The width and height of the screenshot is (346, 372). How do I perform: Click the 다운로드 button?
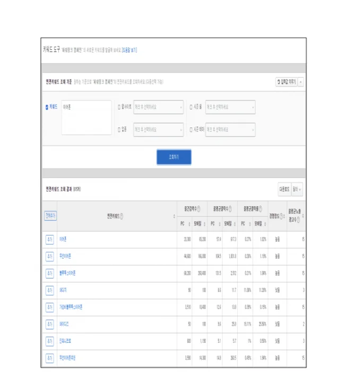pos(284,189)
